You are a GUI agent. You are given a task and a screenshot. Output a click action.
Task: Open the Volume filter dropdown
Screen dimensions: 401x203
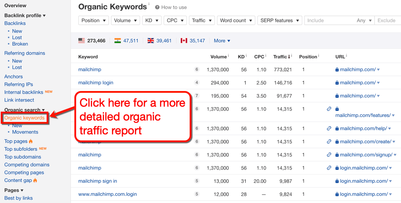coord(126,21)
